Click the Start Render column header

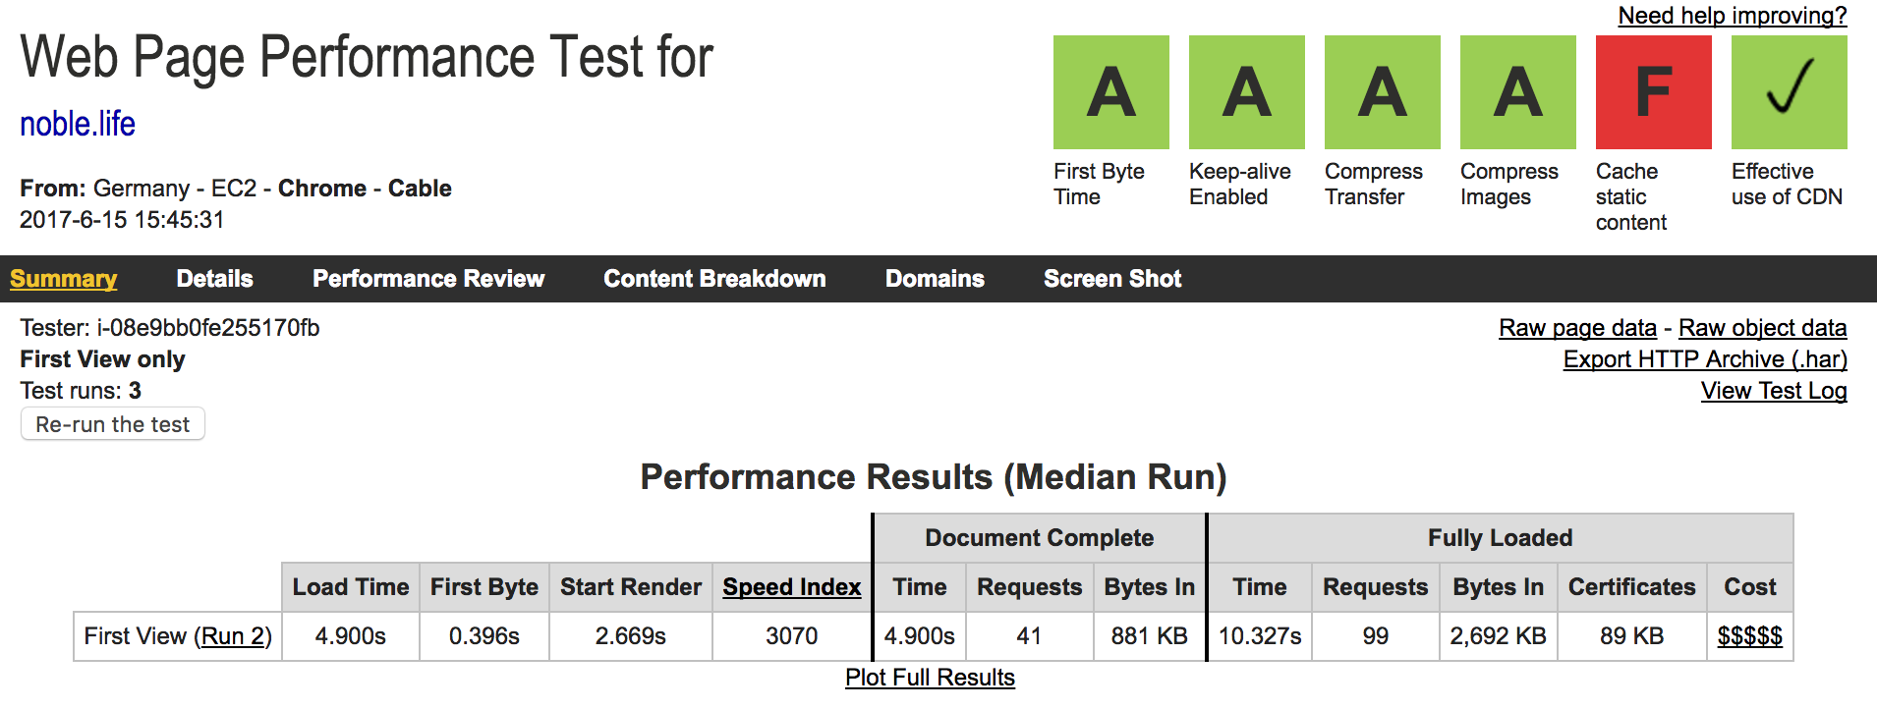[631, 587]
